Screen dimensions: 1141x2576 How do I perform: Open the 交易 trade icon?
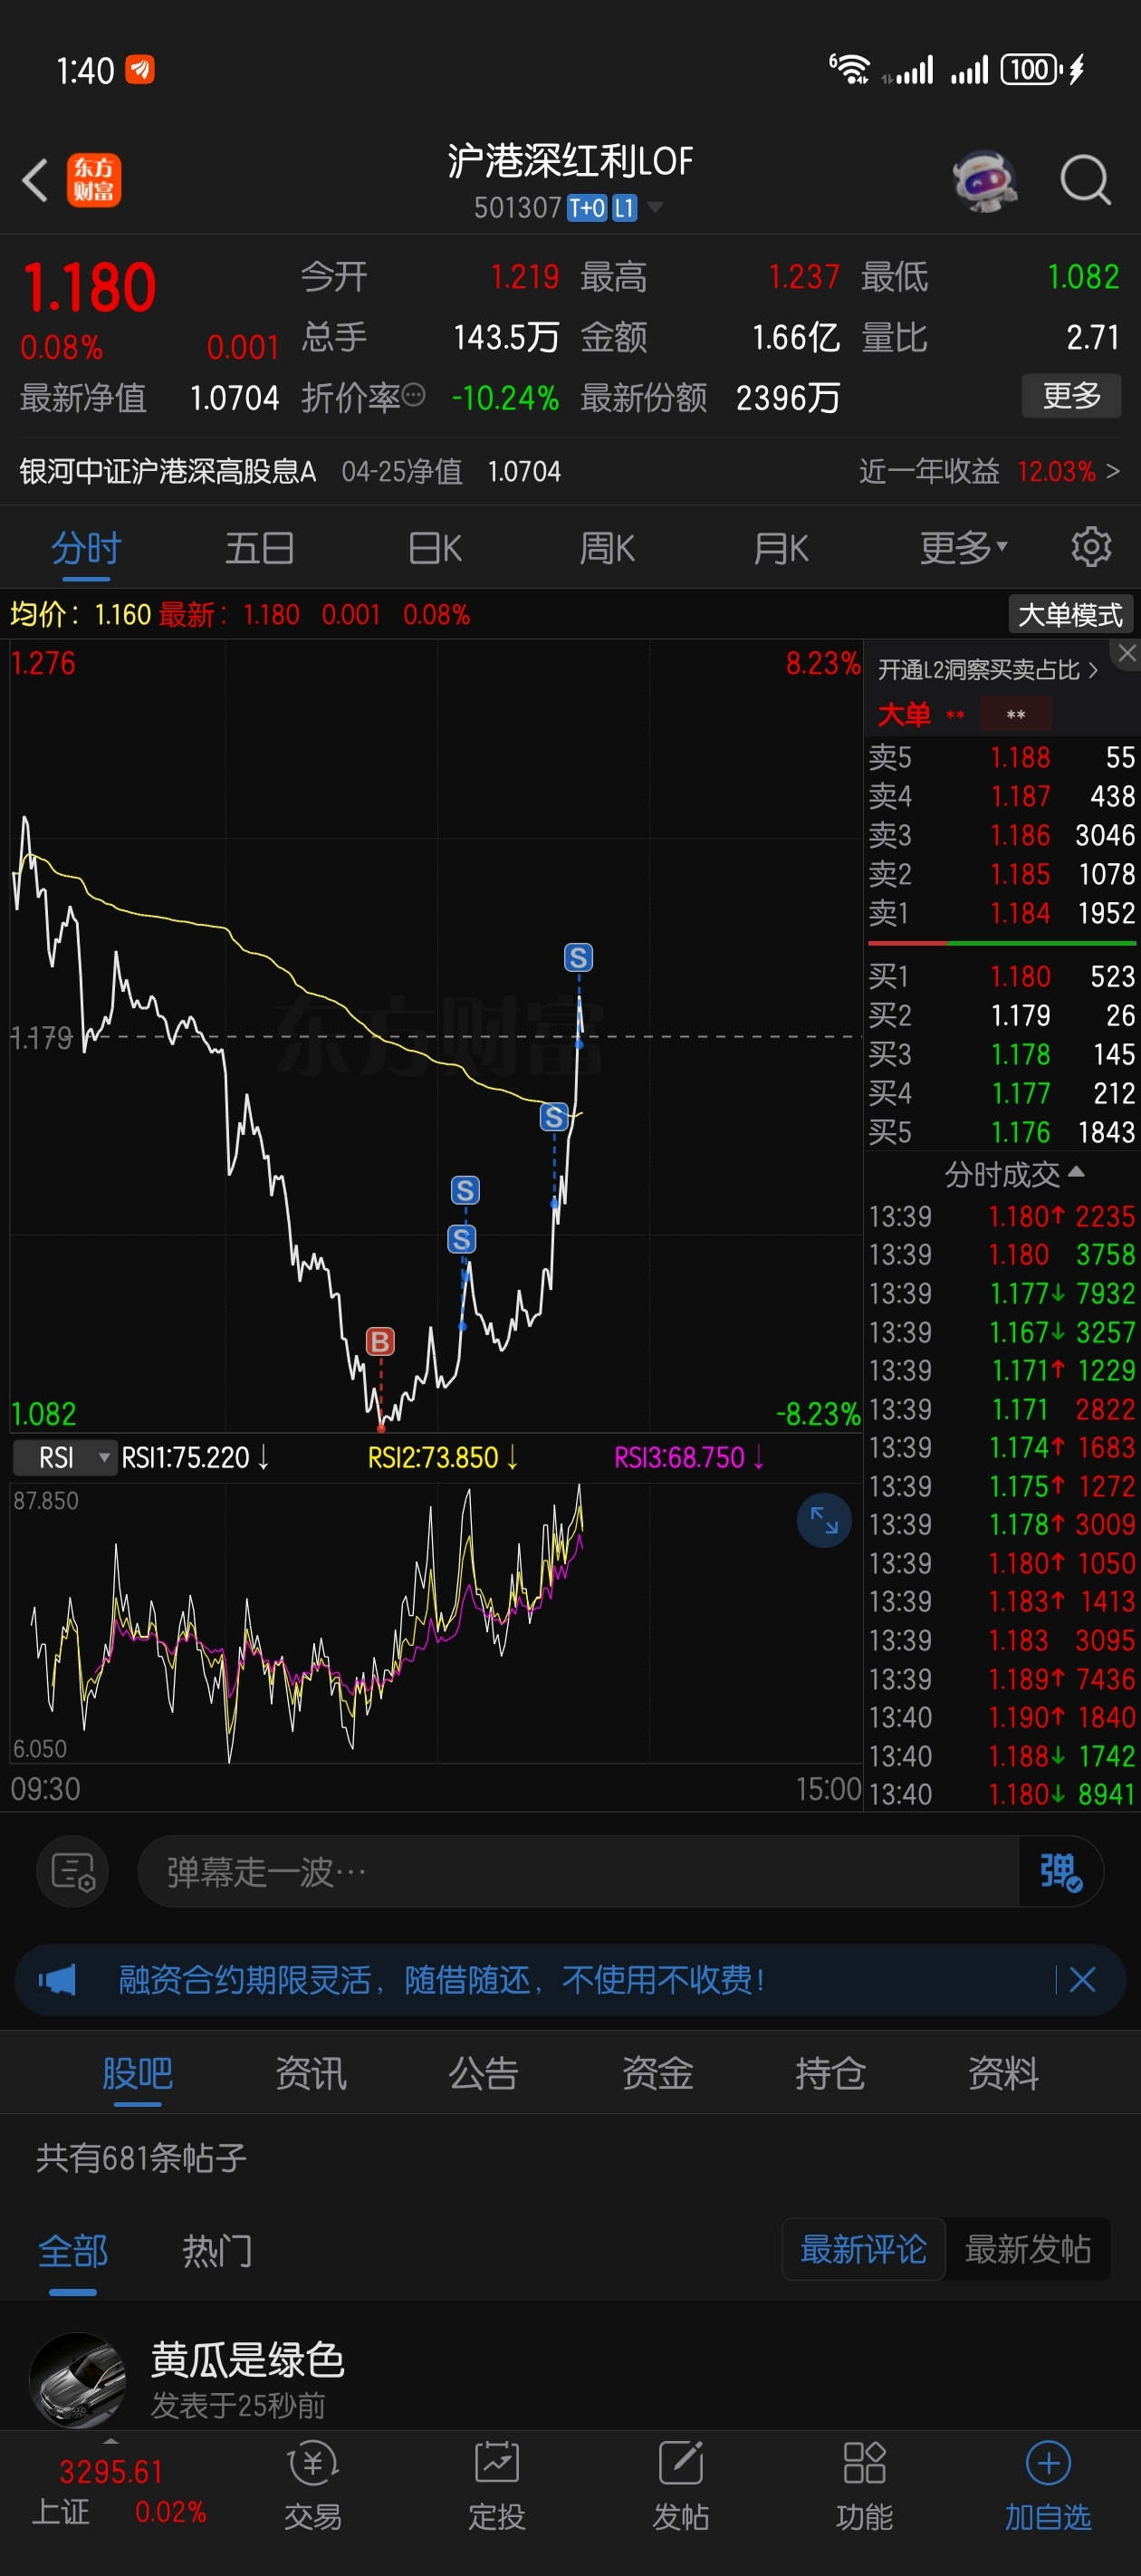313,2487
